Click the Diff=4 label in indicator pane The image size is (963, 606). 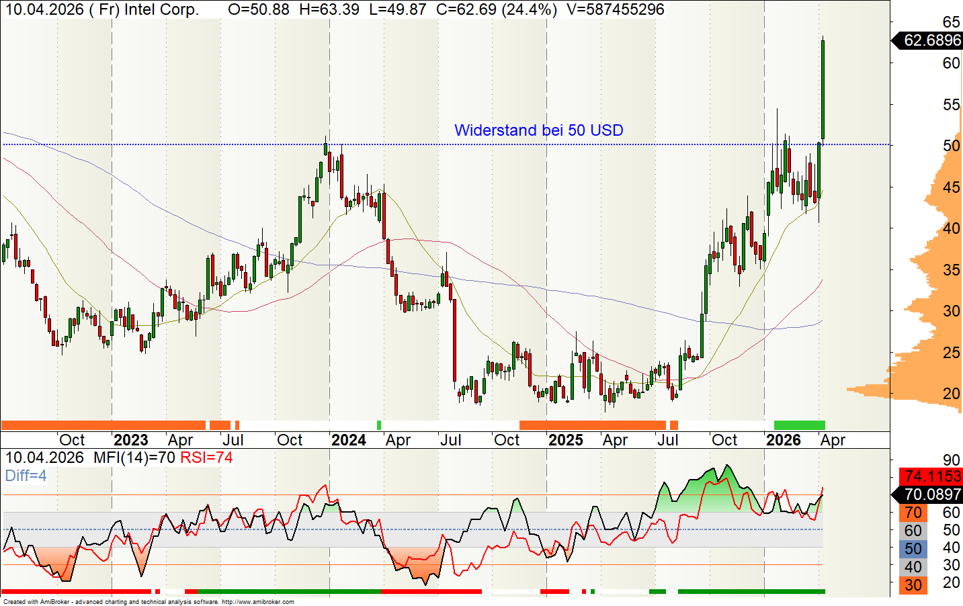[x=26, y=476]
